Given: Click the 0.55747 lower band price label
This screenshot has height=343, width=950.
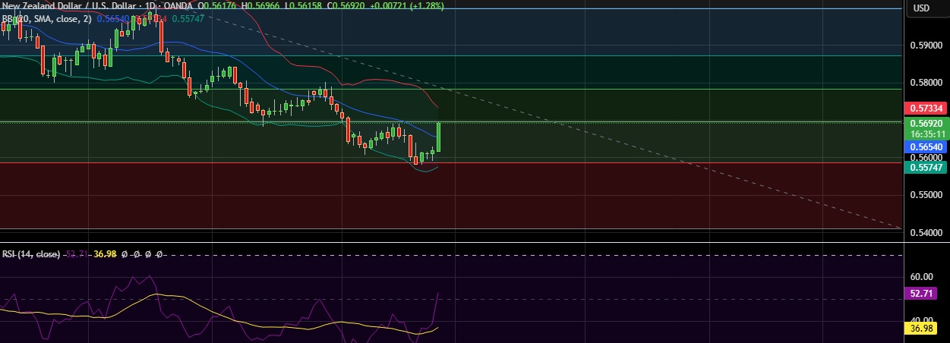Looking at the screenshot, I should (925, 167).
